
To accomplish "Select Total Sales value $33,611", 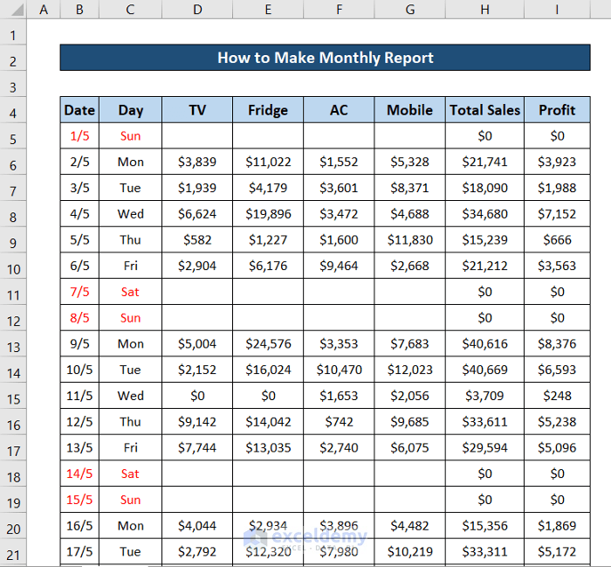I will pyautogui.click(x=484, y=422).
